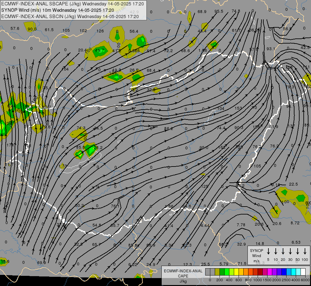Click the 50 m/s wind arrow in legend
This screenshot has width=311, height=286.
pyautogui.click(x=298, y=251)
